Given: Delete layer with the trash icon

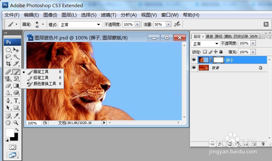Looking at the screenshot, I should click(263, 144).
